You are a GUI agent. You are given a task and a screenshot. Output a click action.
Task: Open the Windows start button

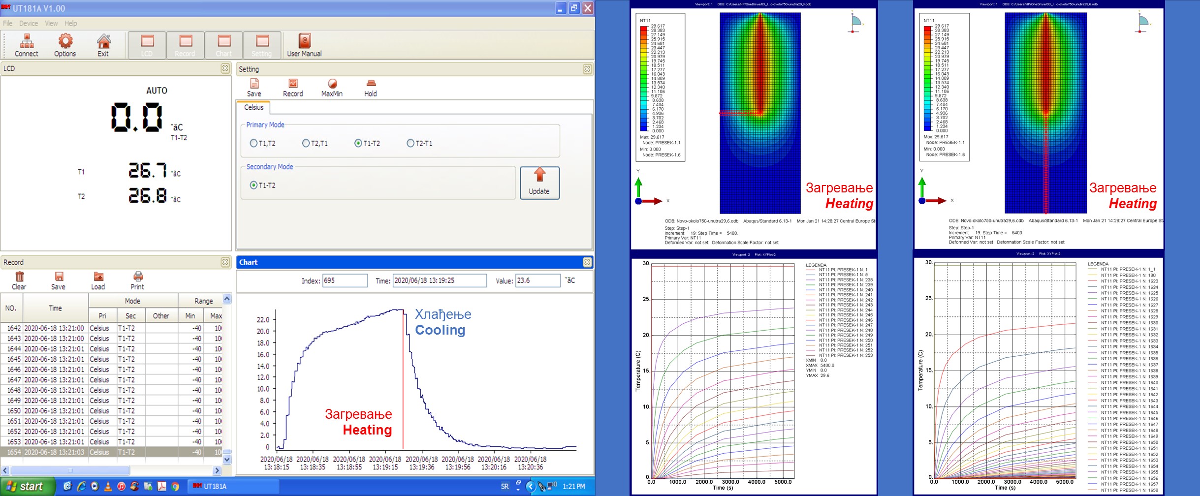(26, 486)
